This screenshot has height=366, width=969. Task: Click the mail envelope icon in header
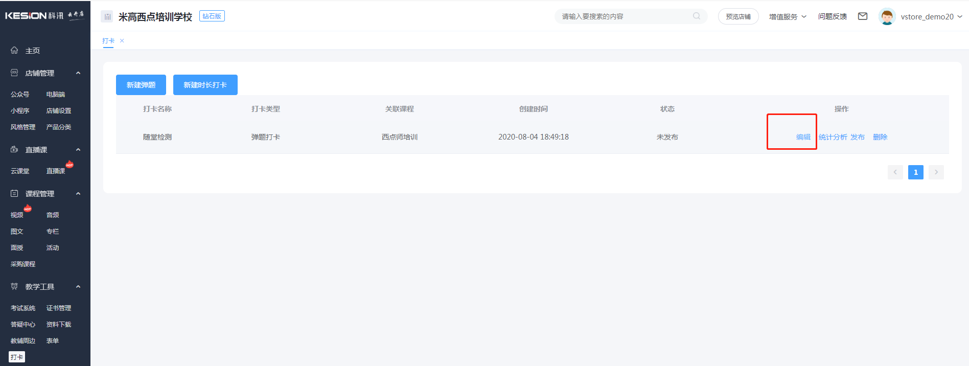pyautogui.click(x=863, y=16)
